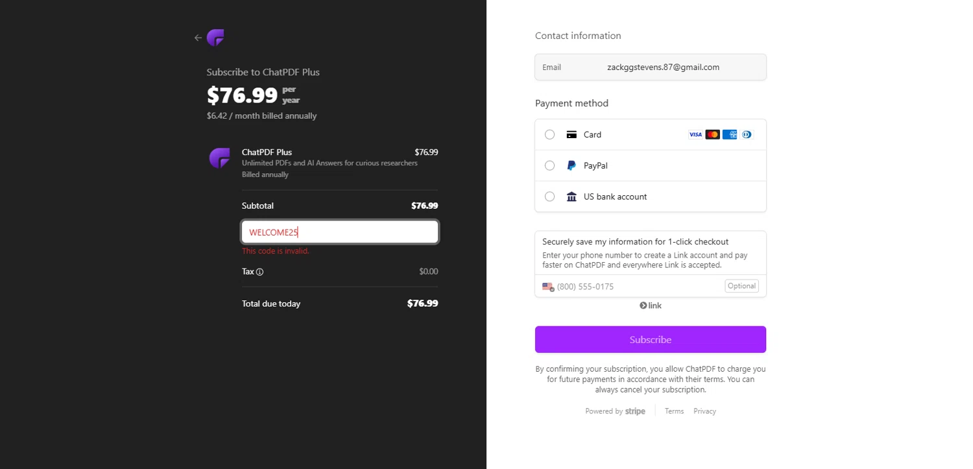Click the 'Total due today' label
Image resolution: width=973 pixels, height=469 pixels.
(x=271, y=304)
